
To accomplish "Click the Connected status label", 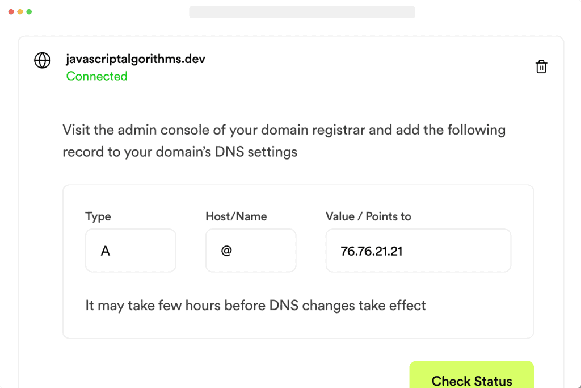I will (x=96, y=76).
